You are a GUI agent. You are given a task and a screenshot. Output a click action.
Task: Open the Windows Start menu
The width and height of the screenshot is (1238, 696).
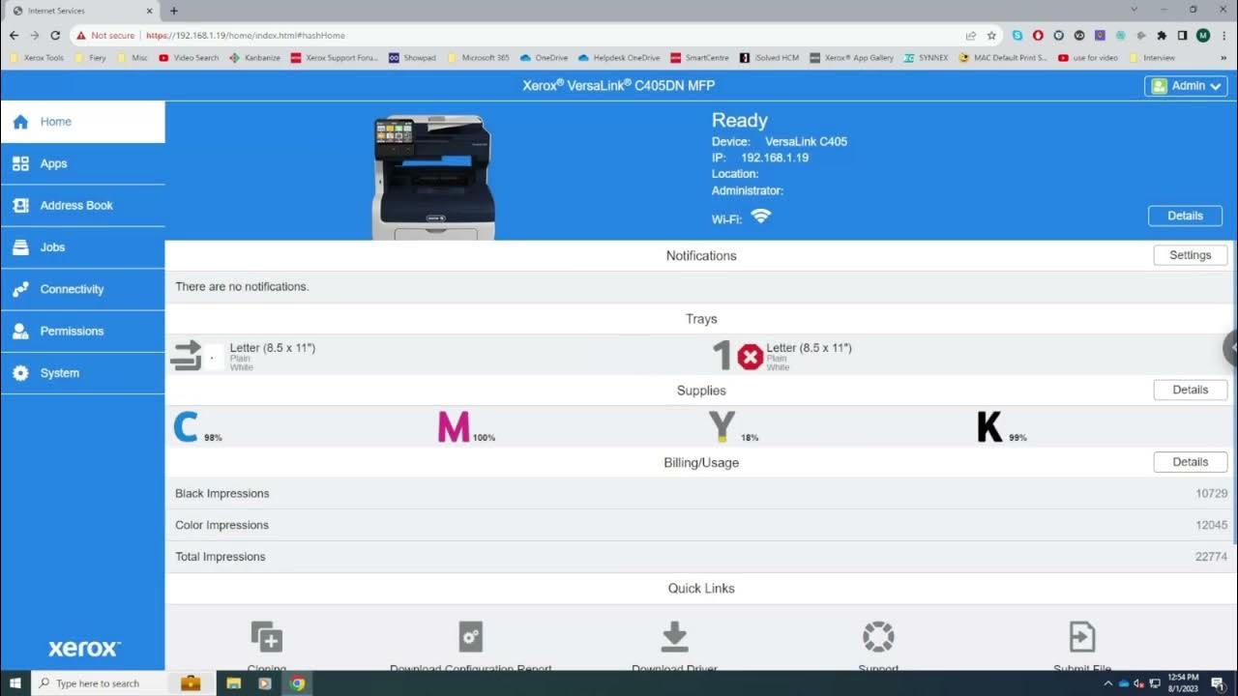15,683
